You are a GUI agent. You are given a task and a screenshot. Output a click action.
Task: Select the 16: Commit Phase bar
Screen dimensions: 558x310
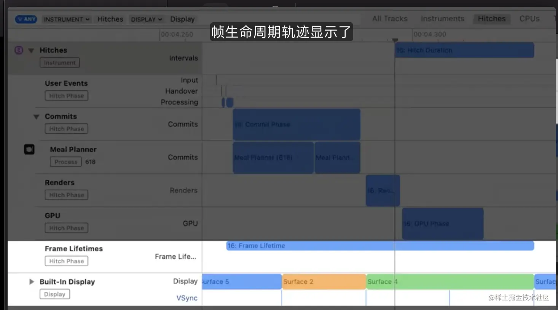pyautogui.click(x=297, y=125)
